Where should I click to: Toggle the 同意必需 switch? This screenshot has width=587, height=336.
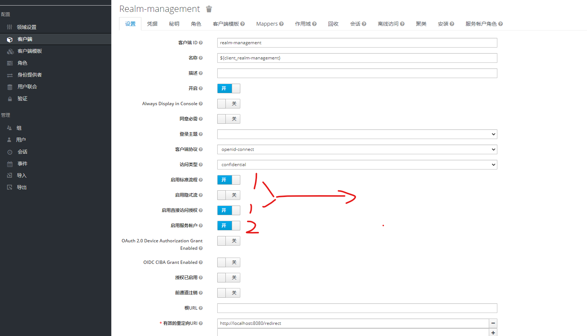[229, 119]
